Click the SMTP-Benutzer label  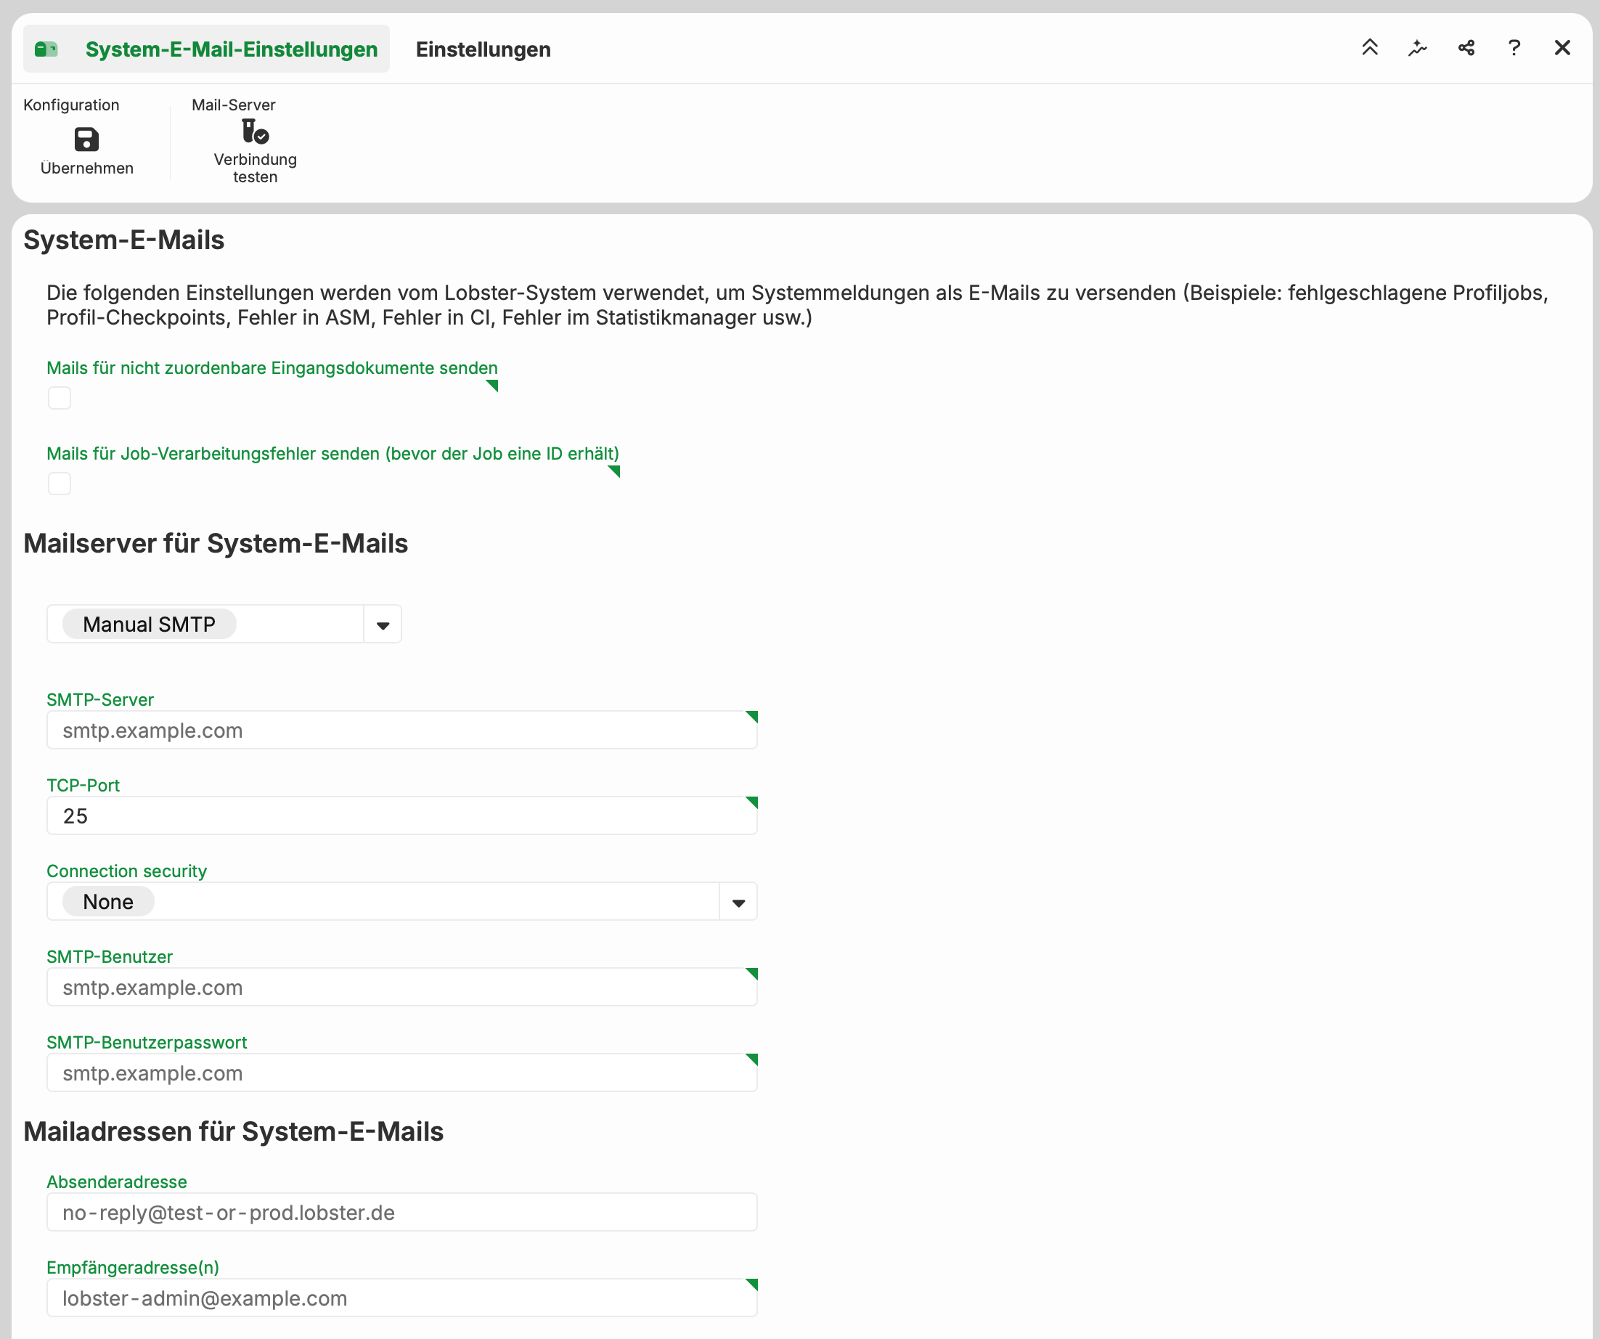(110, 956)
